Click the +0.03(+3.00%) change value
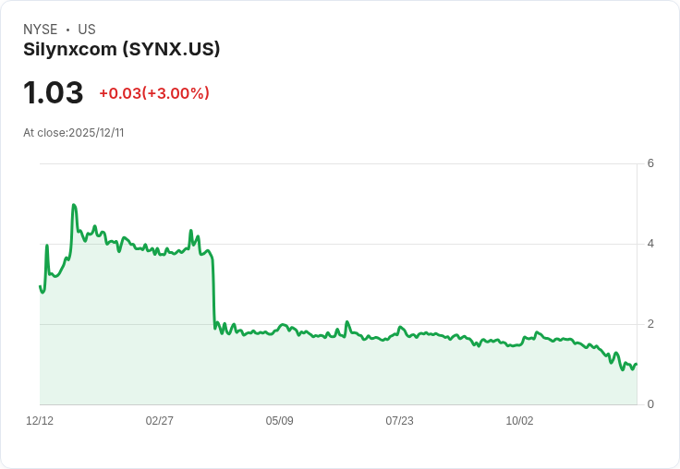 [x=154, y=93]
